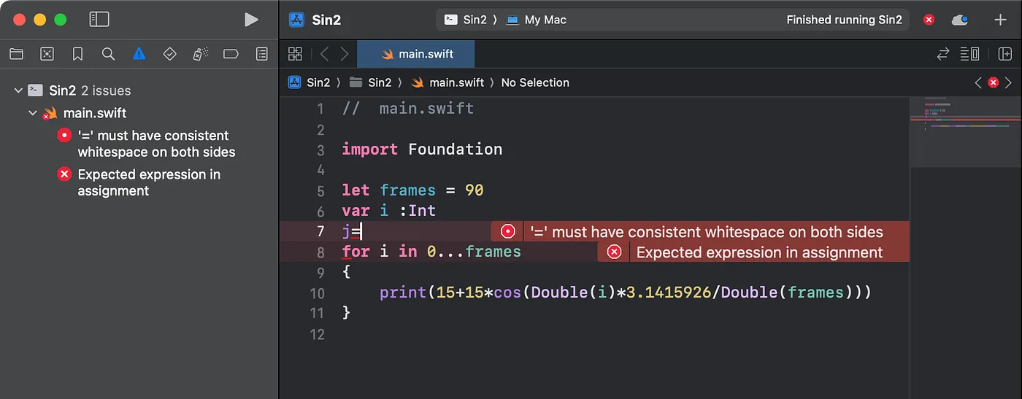The height and width of the screenshot is (399, 1022).
Task: Open the Bookmark navigator
Action: (77, 54)
